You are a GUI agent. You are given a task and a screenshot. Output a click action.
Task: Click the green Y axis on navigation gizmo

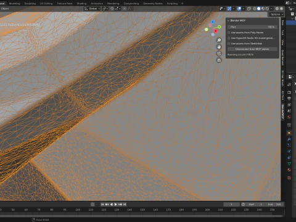pos(219,27)
